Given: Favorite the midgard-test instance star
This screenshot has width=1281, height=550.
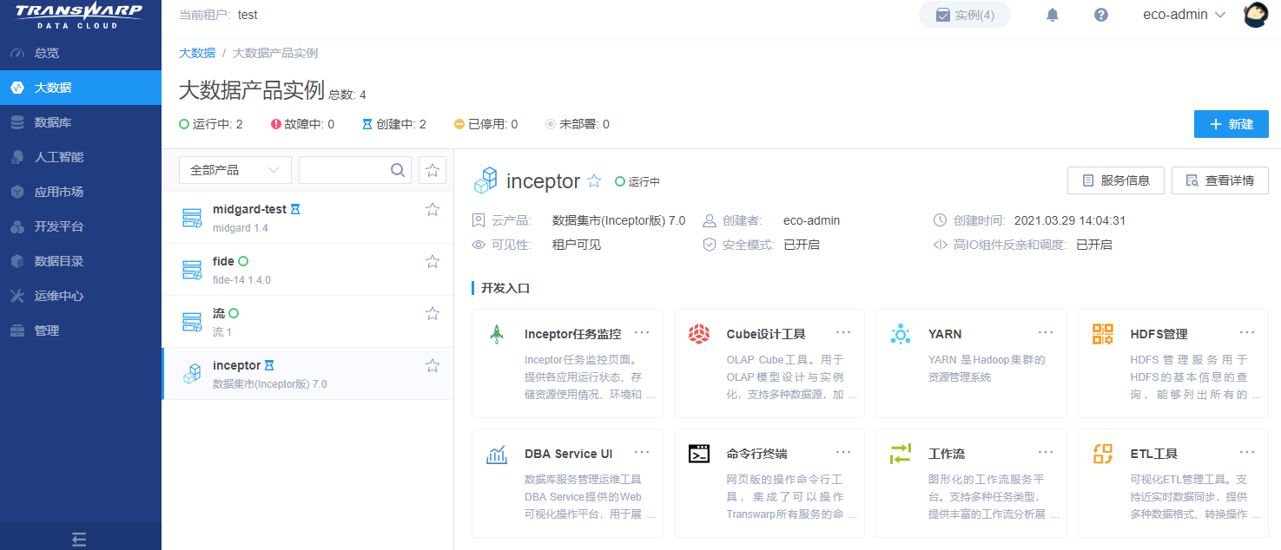Looking at the screenshot, I should (433, 209).
